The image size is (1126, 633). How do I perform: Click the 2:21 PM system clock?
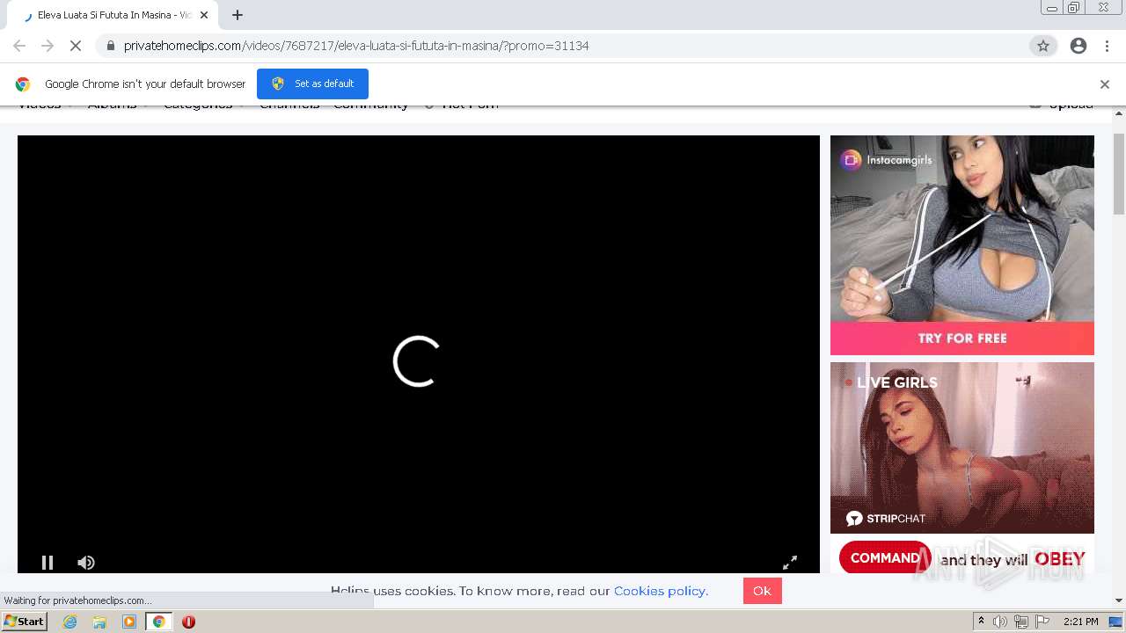point(1081,622)
